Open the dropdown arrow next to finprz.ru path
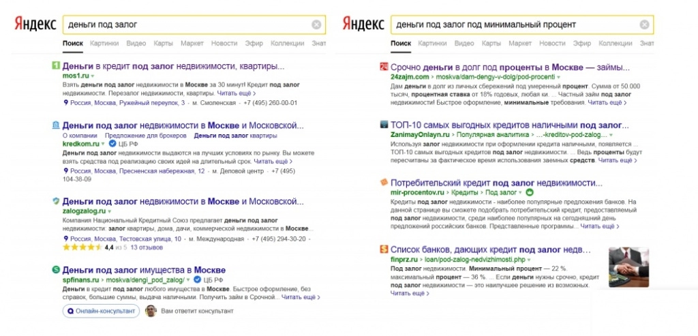 pos(529,259)
